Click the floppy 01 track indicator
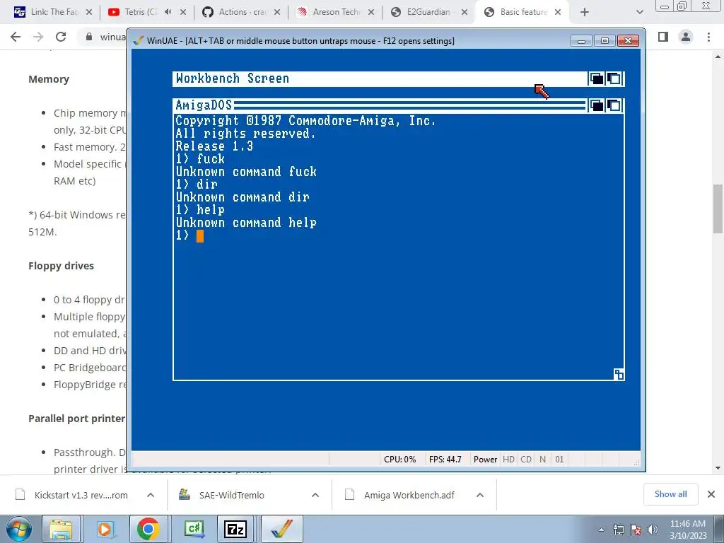724x543 pixels. [559, 460]
